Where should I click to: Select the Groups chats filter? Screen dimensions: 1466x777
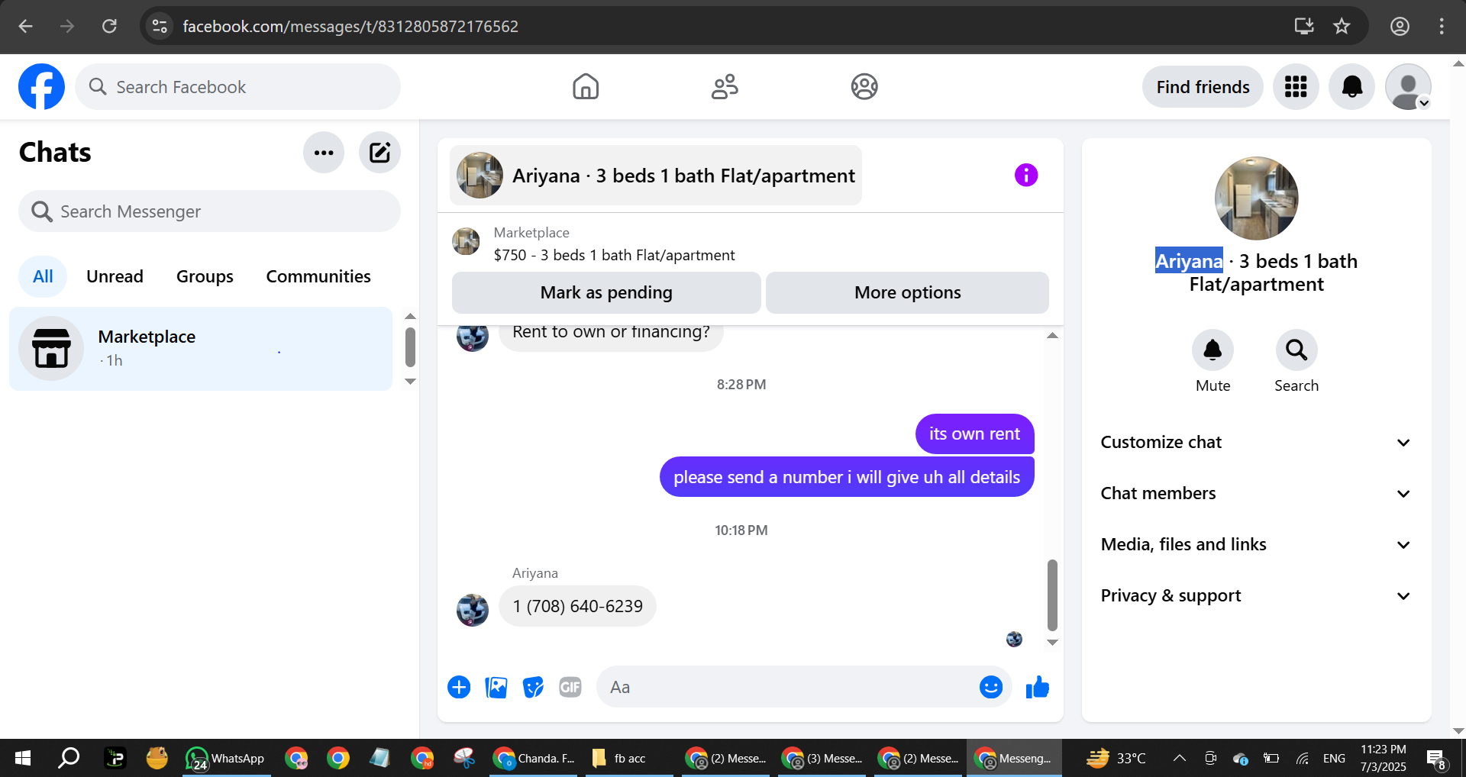tap(205, 276)
